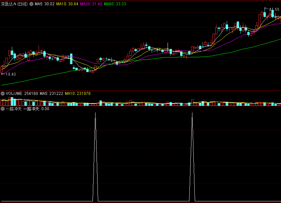
Task: Click the volume MA5: 231222 label
Action: (52, 94)
